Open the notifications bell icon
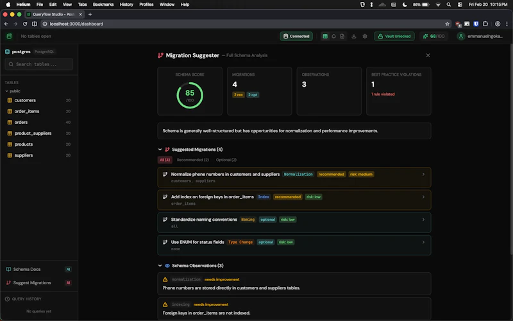Image resolution: width=513 pixels, height=321 pixels. (333, 37)
